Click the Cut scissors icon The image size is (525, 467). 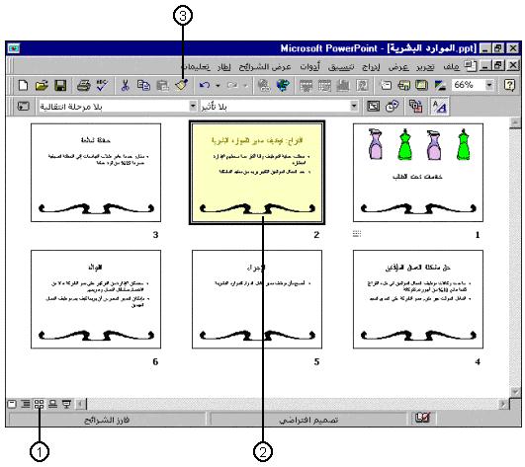coord(125,85)
